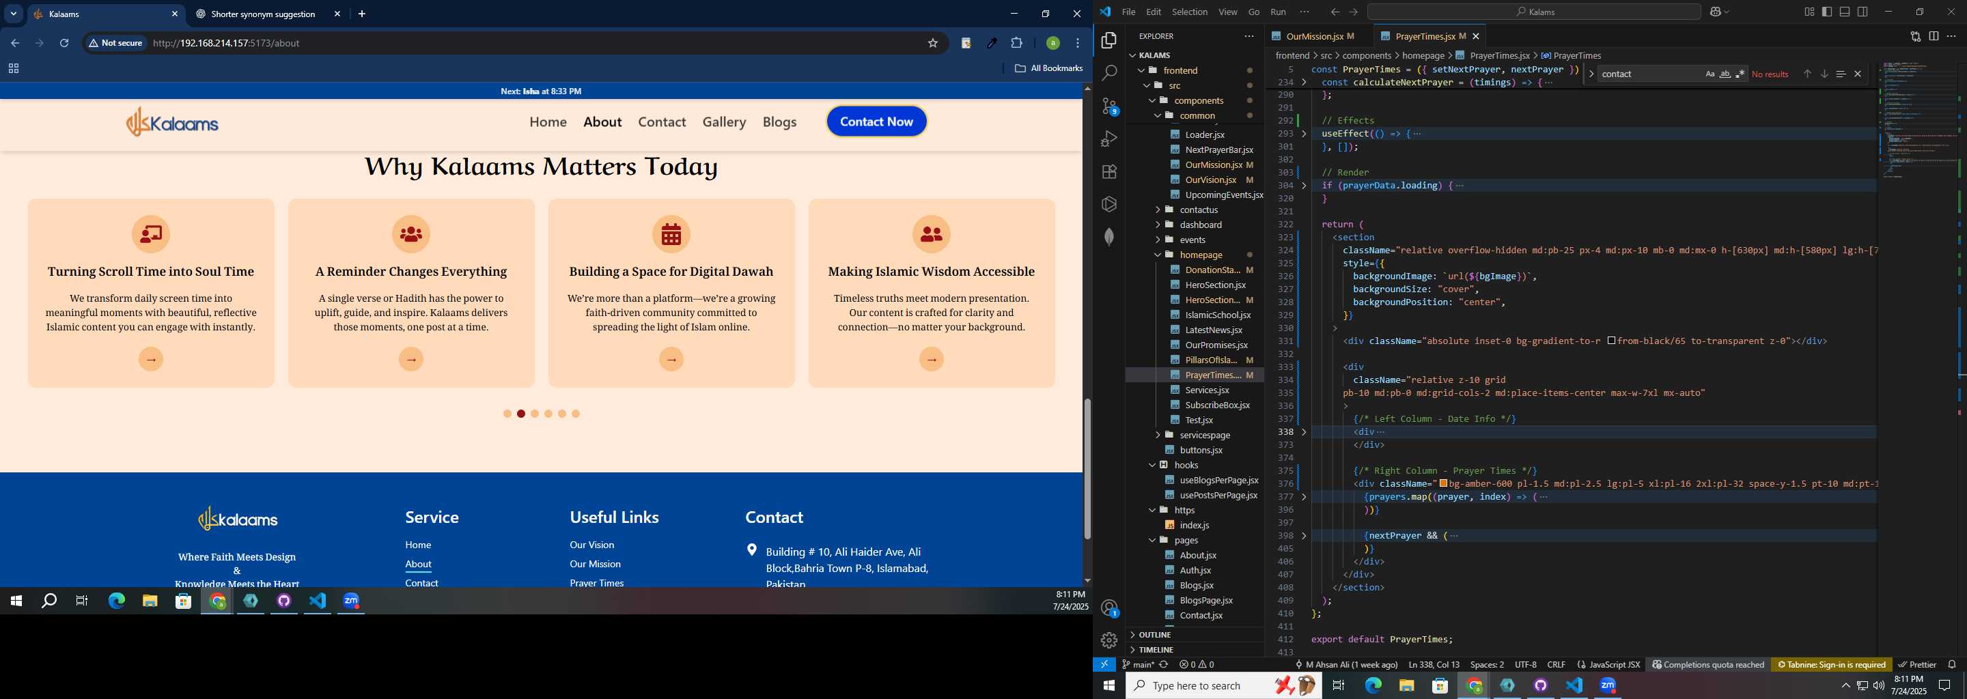Select the second carousel dot
The image size is (1967, 699).
click(520, 414)
